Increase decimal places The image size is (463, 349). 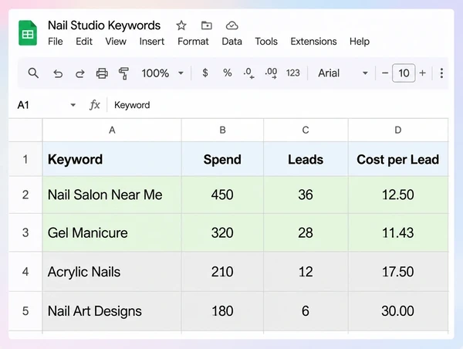click(271, 73)
